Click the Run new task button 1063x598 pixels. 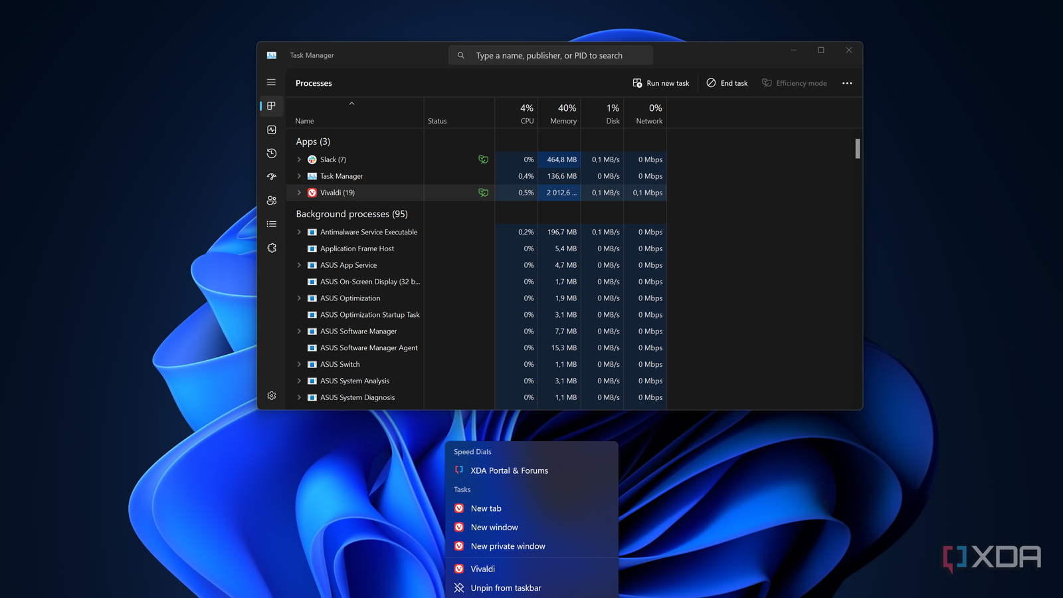pyautogui.click(x=660, y=82)
